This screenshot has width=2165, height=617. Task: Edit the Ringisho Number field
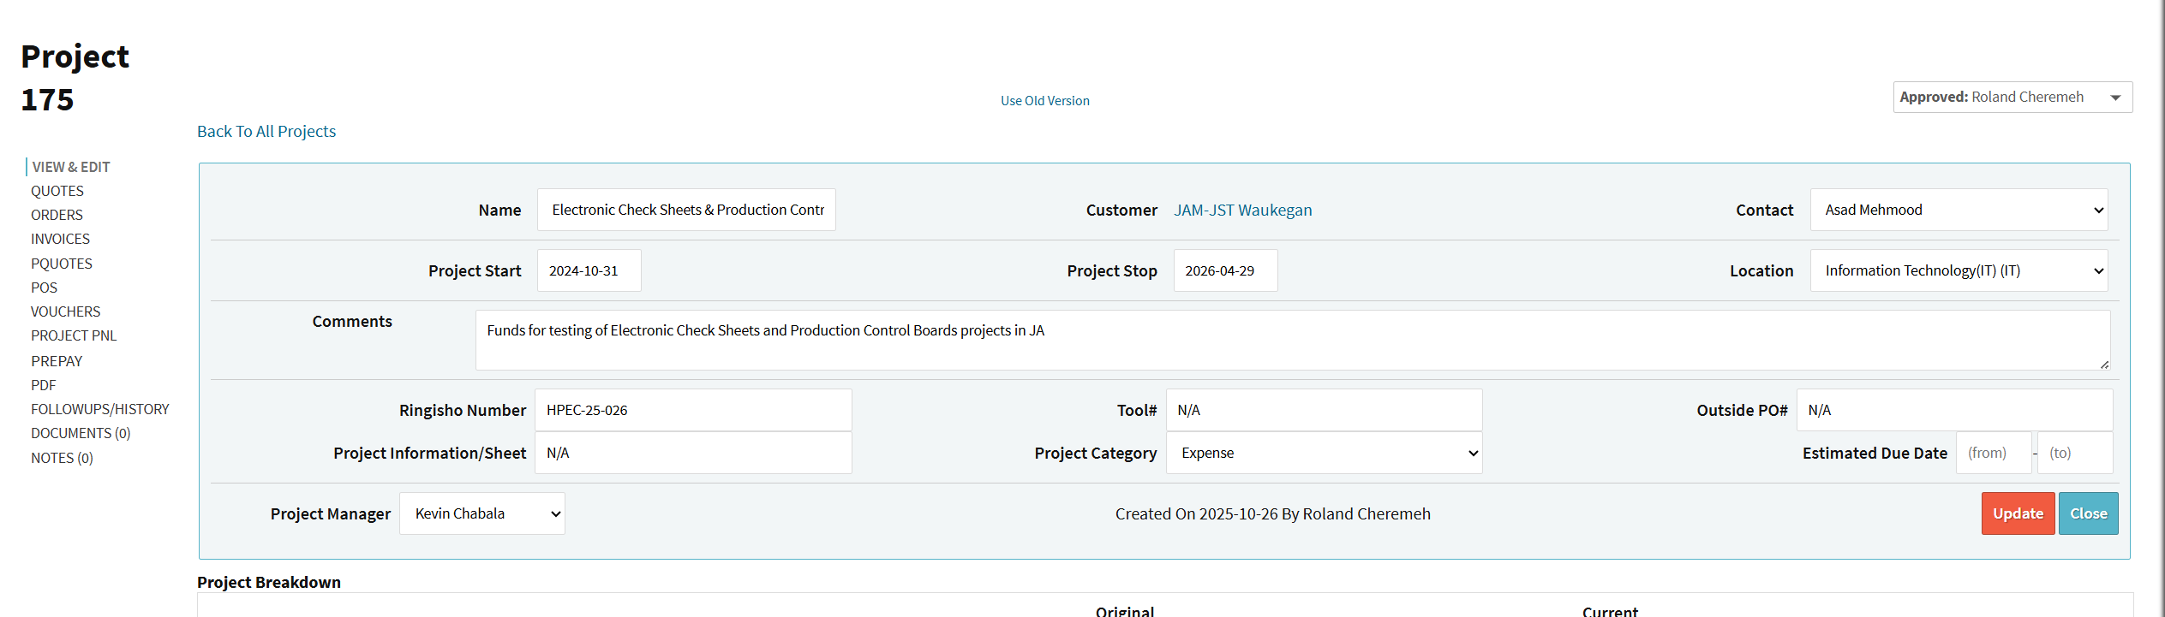692,411
